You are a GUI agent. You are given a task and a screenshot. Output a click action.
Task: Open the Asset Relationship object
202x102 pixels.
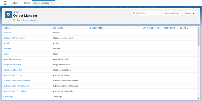pyautogui.click(x=12, y=59)
